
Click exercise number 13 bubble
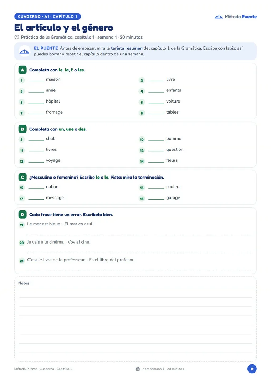coord(21,161)
